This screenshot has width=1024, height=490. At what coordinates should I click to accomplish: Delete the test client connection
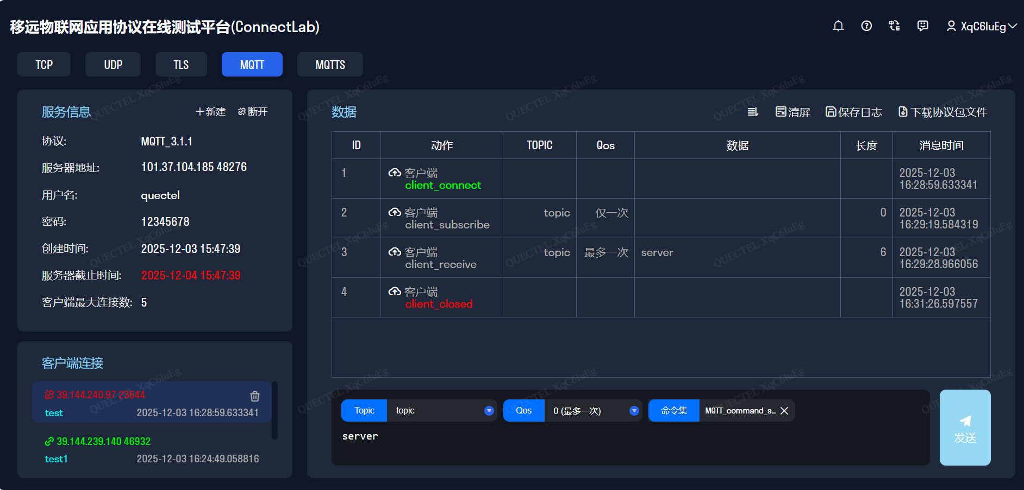pyautogui.click(x=255, y=396)
